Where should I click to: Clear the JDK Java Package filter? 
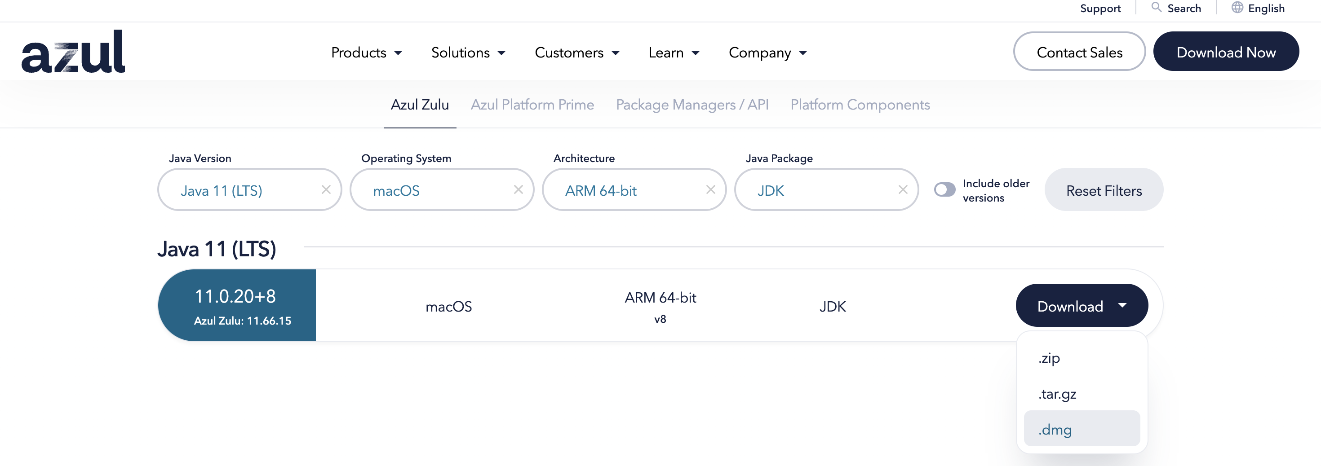[903, 190]
